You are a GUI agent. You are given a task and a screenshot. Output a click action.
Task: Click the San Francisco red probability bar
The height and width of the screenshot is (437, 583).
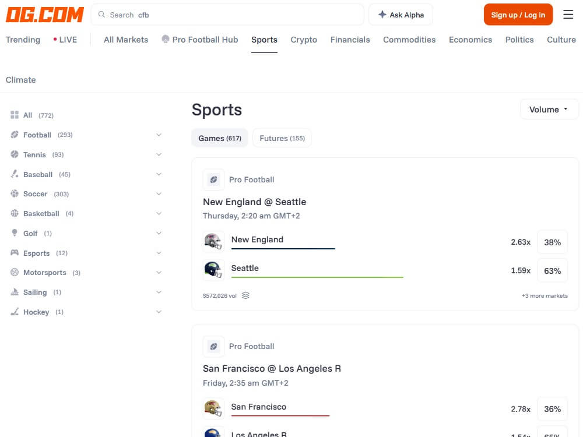click(280, 415)
